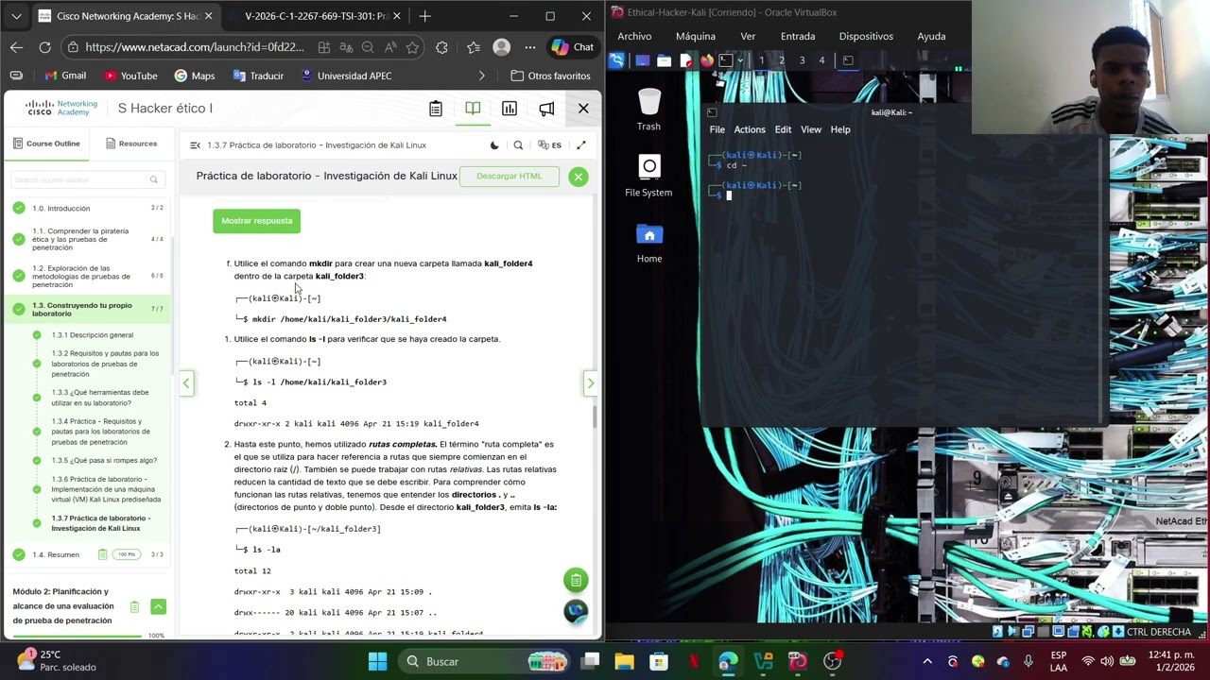Expand 1.2. Exploración de las metodologías section
Viewport: 1210px width, 680px height.
coord(87,276)
